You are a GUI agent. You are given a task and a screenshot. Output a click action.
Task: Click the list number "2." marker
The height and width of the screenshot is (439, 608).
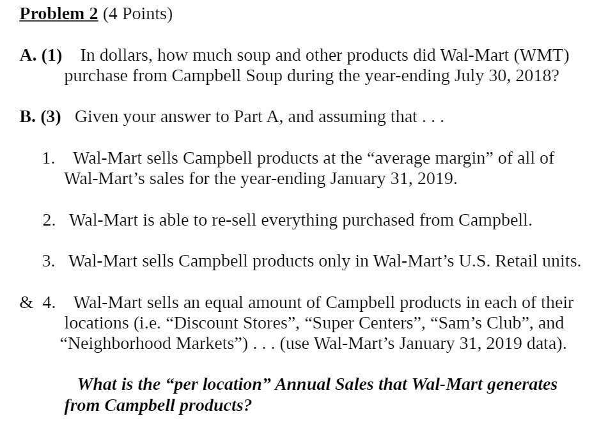click(49, 220)
